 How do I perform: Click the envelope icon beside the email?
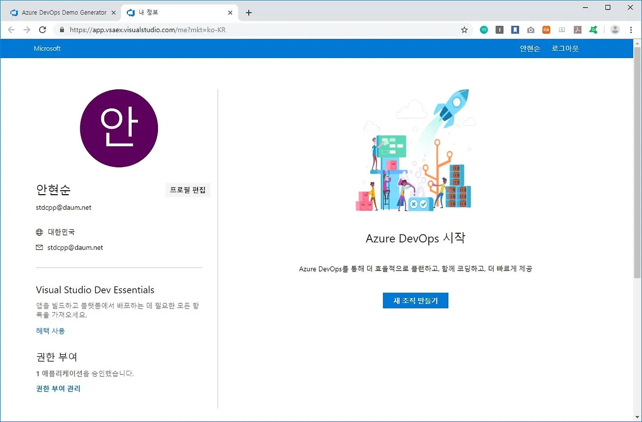(x=40, y=247)
